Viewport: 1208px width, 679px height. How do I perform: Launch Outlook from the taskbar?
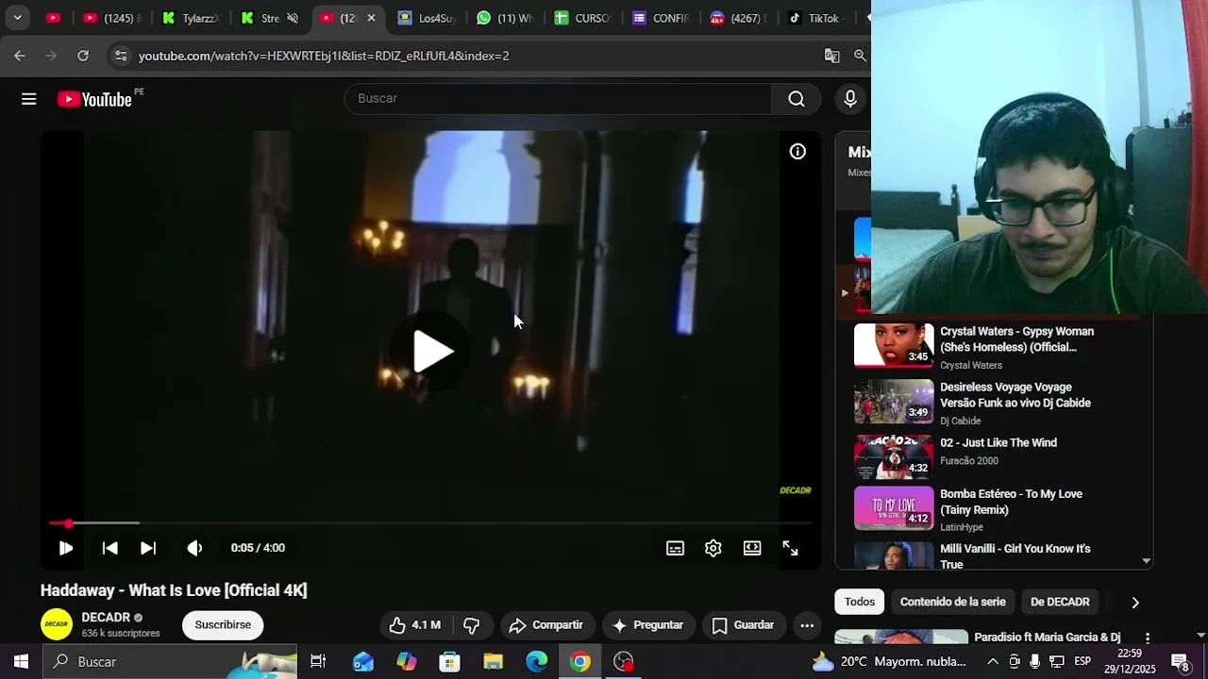[362, 662]
